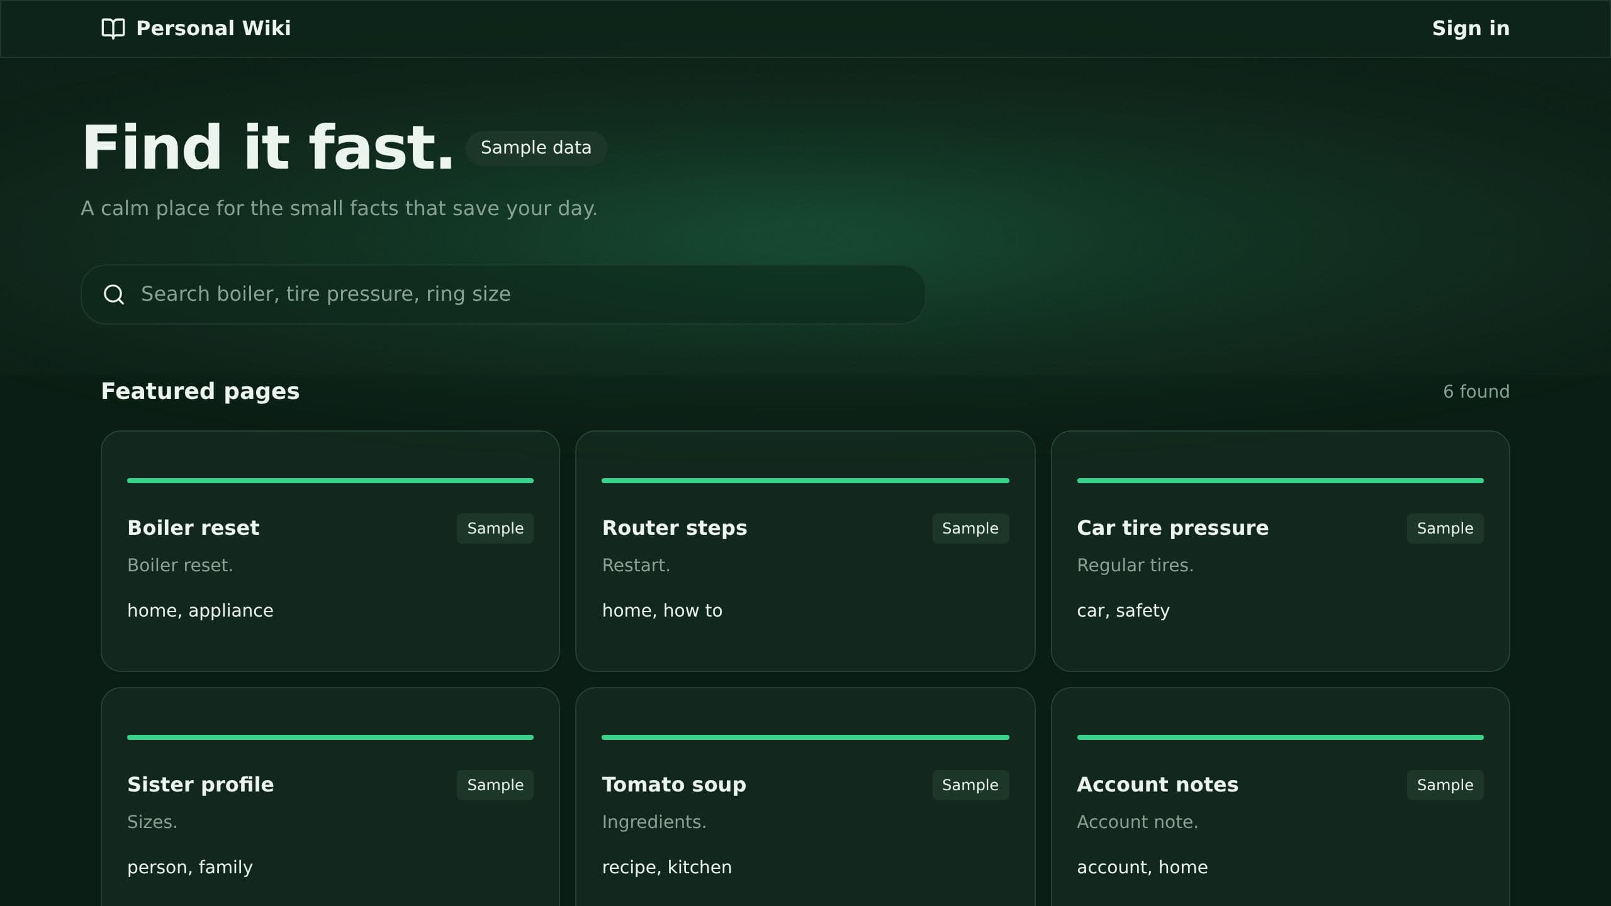The width and height of the screenshot is (1611, 906).
Task: Open the Account notes page card
Action: (1280, 797)
